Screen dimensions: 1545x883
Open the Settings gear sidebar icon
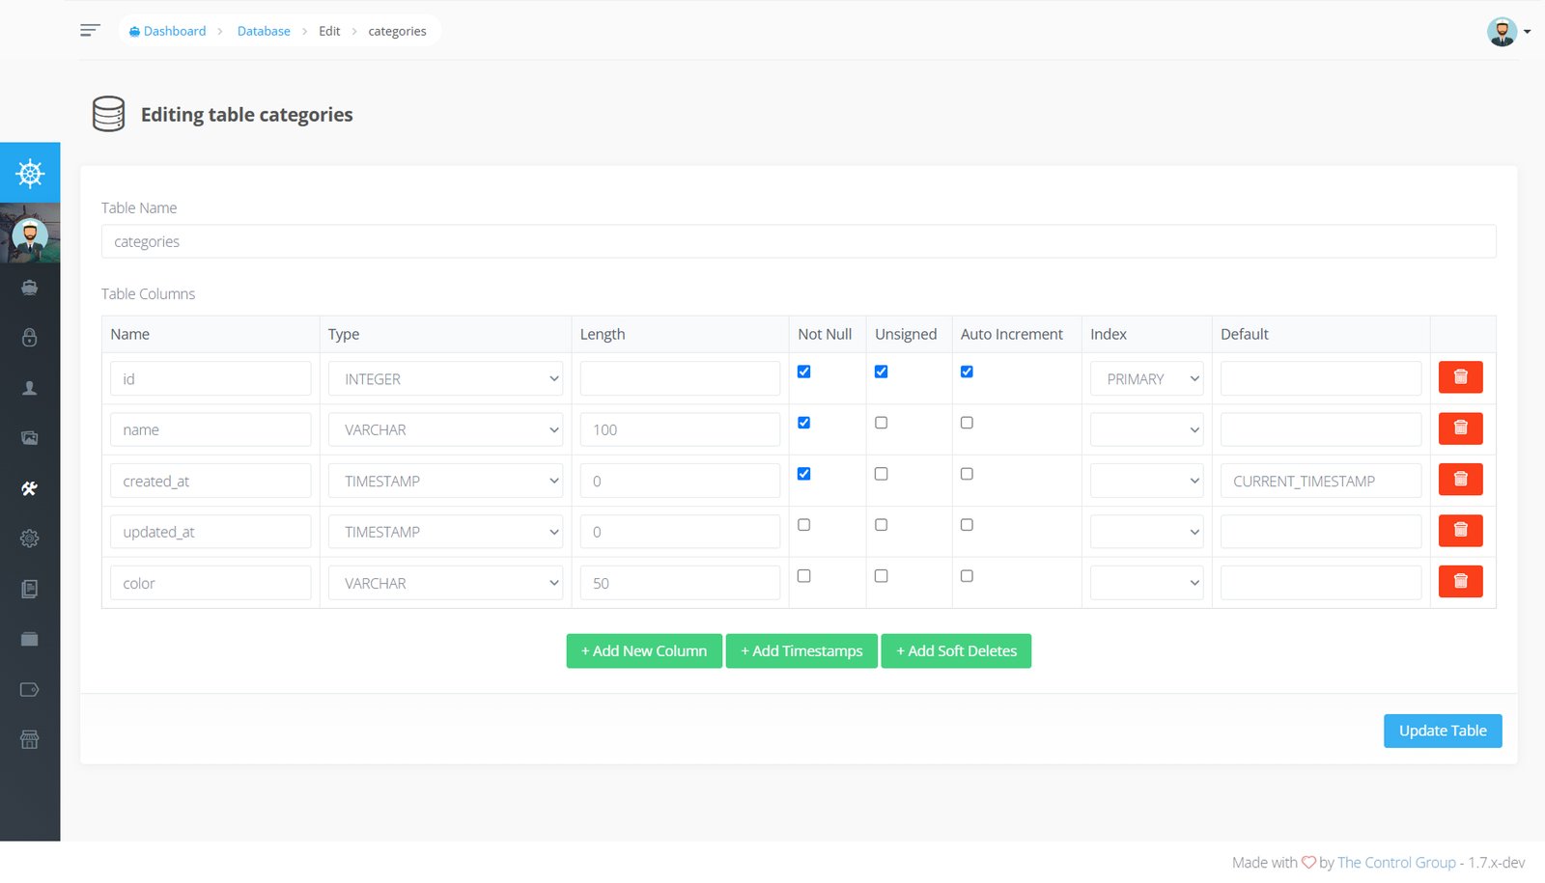(x=30, y=538)
